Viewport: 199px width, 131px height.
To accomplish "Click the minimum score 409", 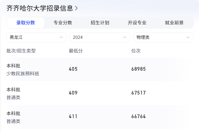I will click(73, 93).
